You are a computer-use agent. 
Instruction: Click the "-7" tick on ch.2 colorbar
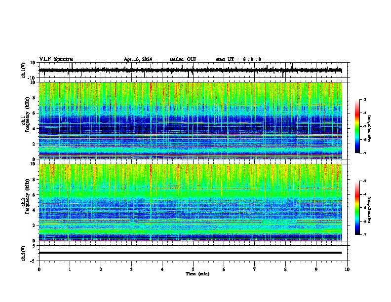(x=364, y=235)
